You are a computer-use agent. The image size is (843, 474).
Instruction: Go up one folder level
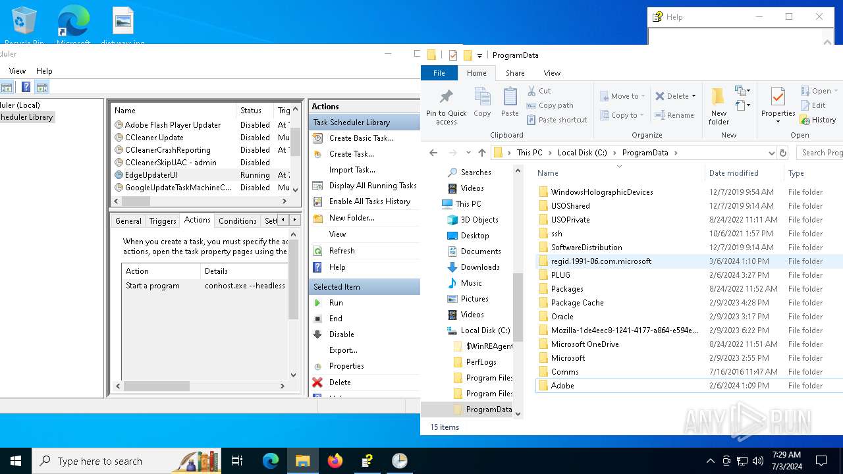click(x=481, y=153)
